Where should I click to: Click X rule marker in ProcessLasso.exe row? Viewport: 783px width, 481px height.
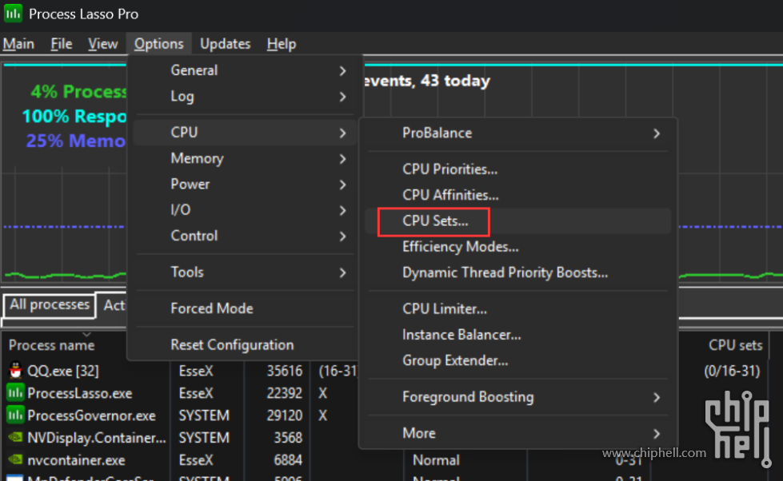pyautogui.click(x=323, y=393)
